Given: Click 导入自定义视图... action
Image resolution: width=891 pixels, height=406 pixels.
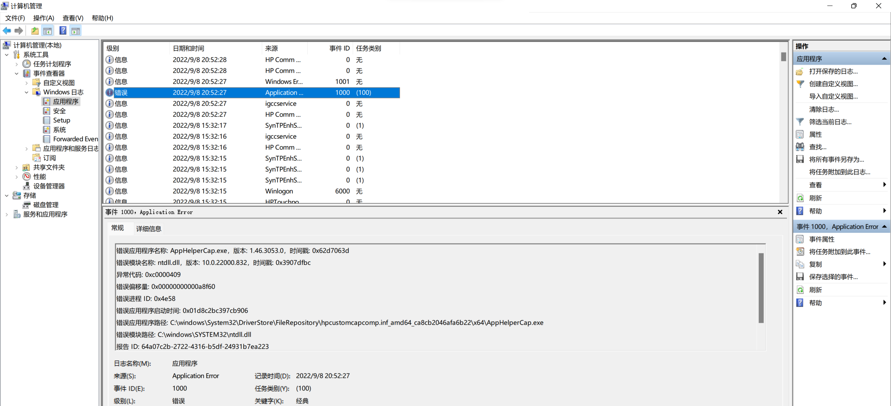Looking at the screenshot, I should [833, 97].
